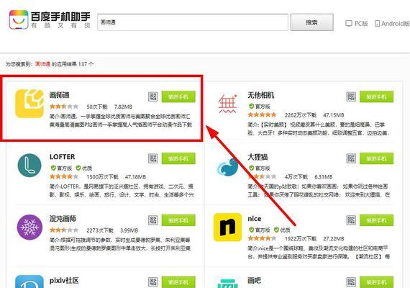Install 大狸猫 to phone button

376,158
